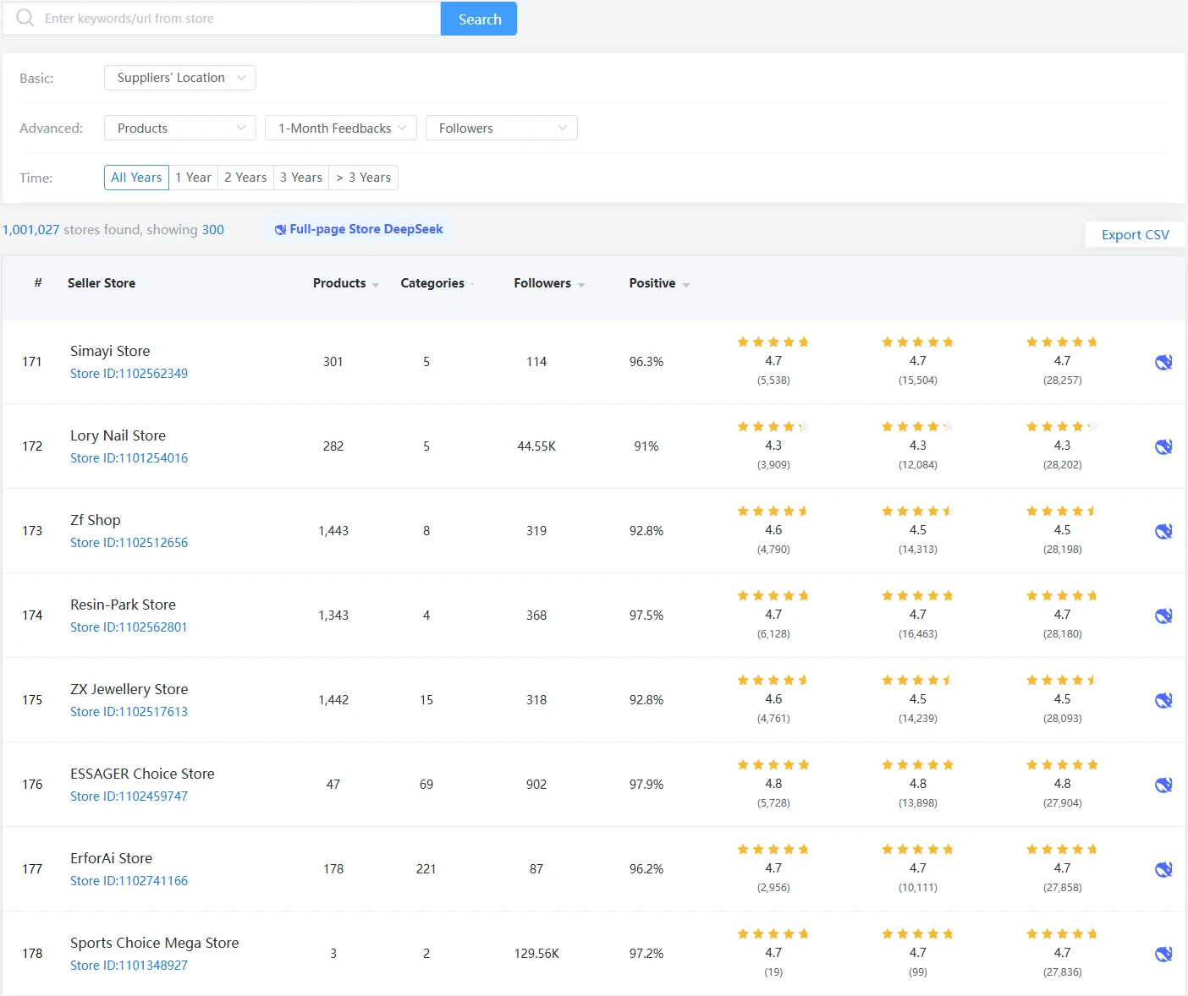Screen dimensions: 1188x996
Task: Open Store ID:1101348927 link
Action: click(129, 965)
